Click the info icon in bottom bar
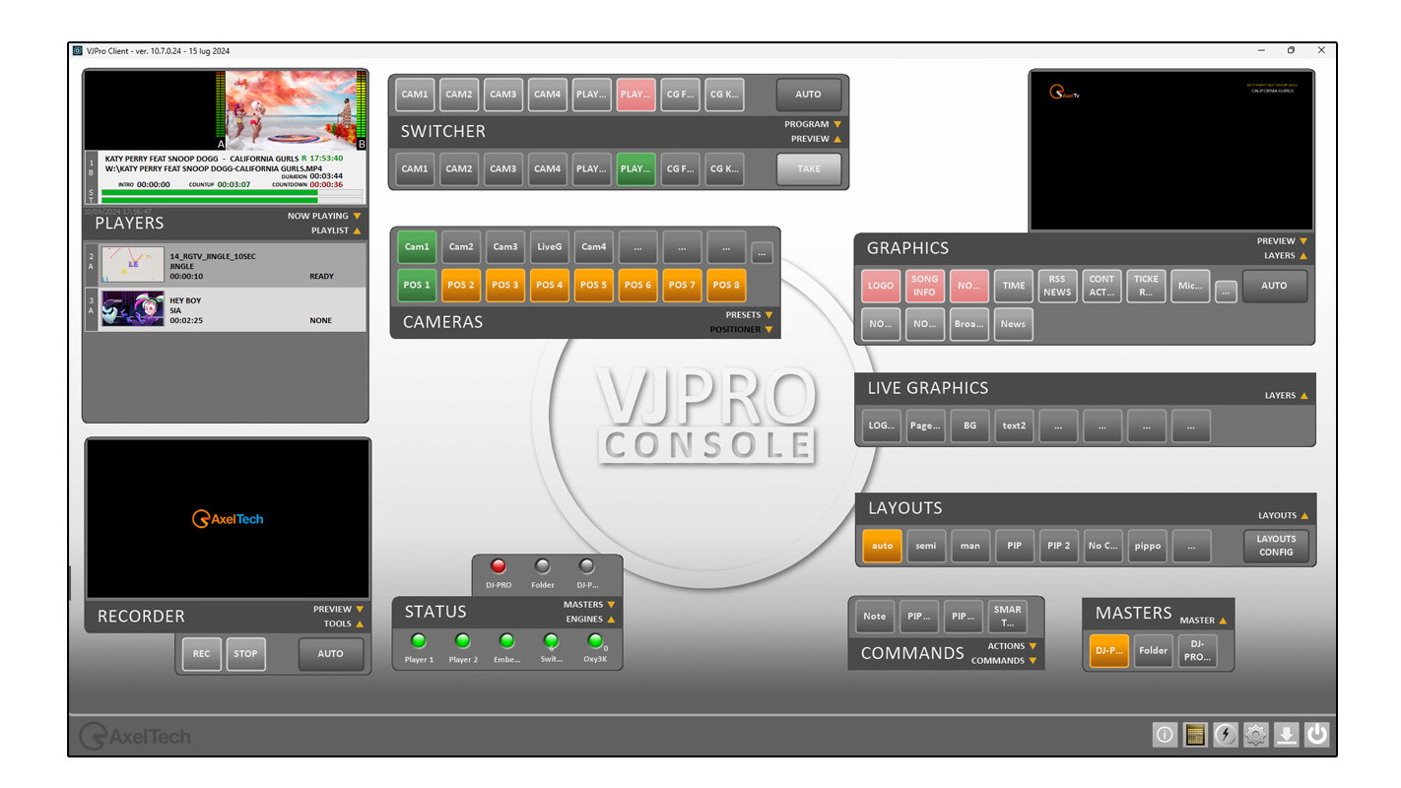The height and width of the screenshot is (788, 1401). [x=1165, y=735]
